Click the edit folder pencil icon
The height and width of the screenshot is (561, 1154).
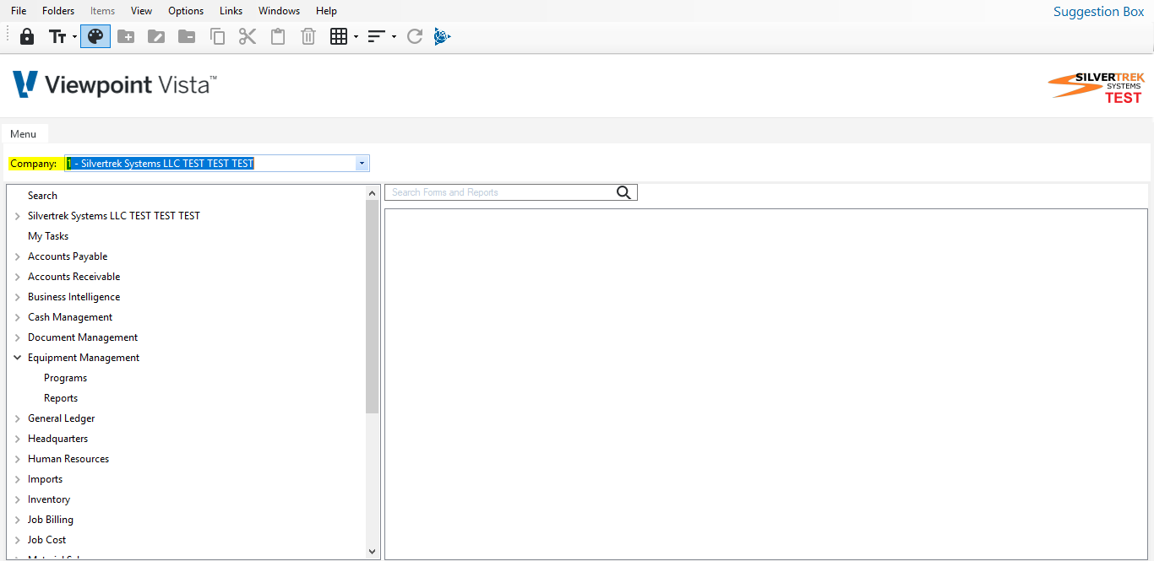pyautogui.click(x=156, y=36)
